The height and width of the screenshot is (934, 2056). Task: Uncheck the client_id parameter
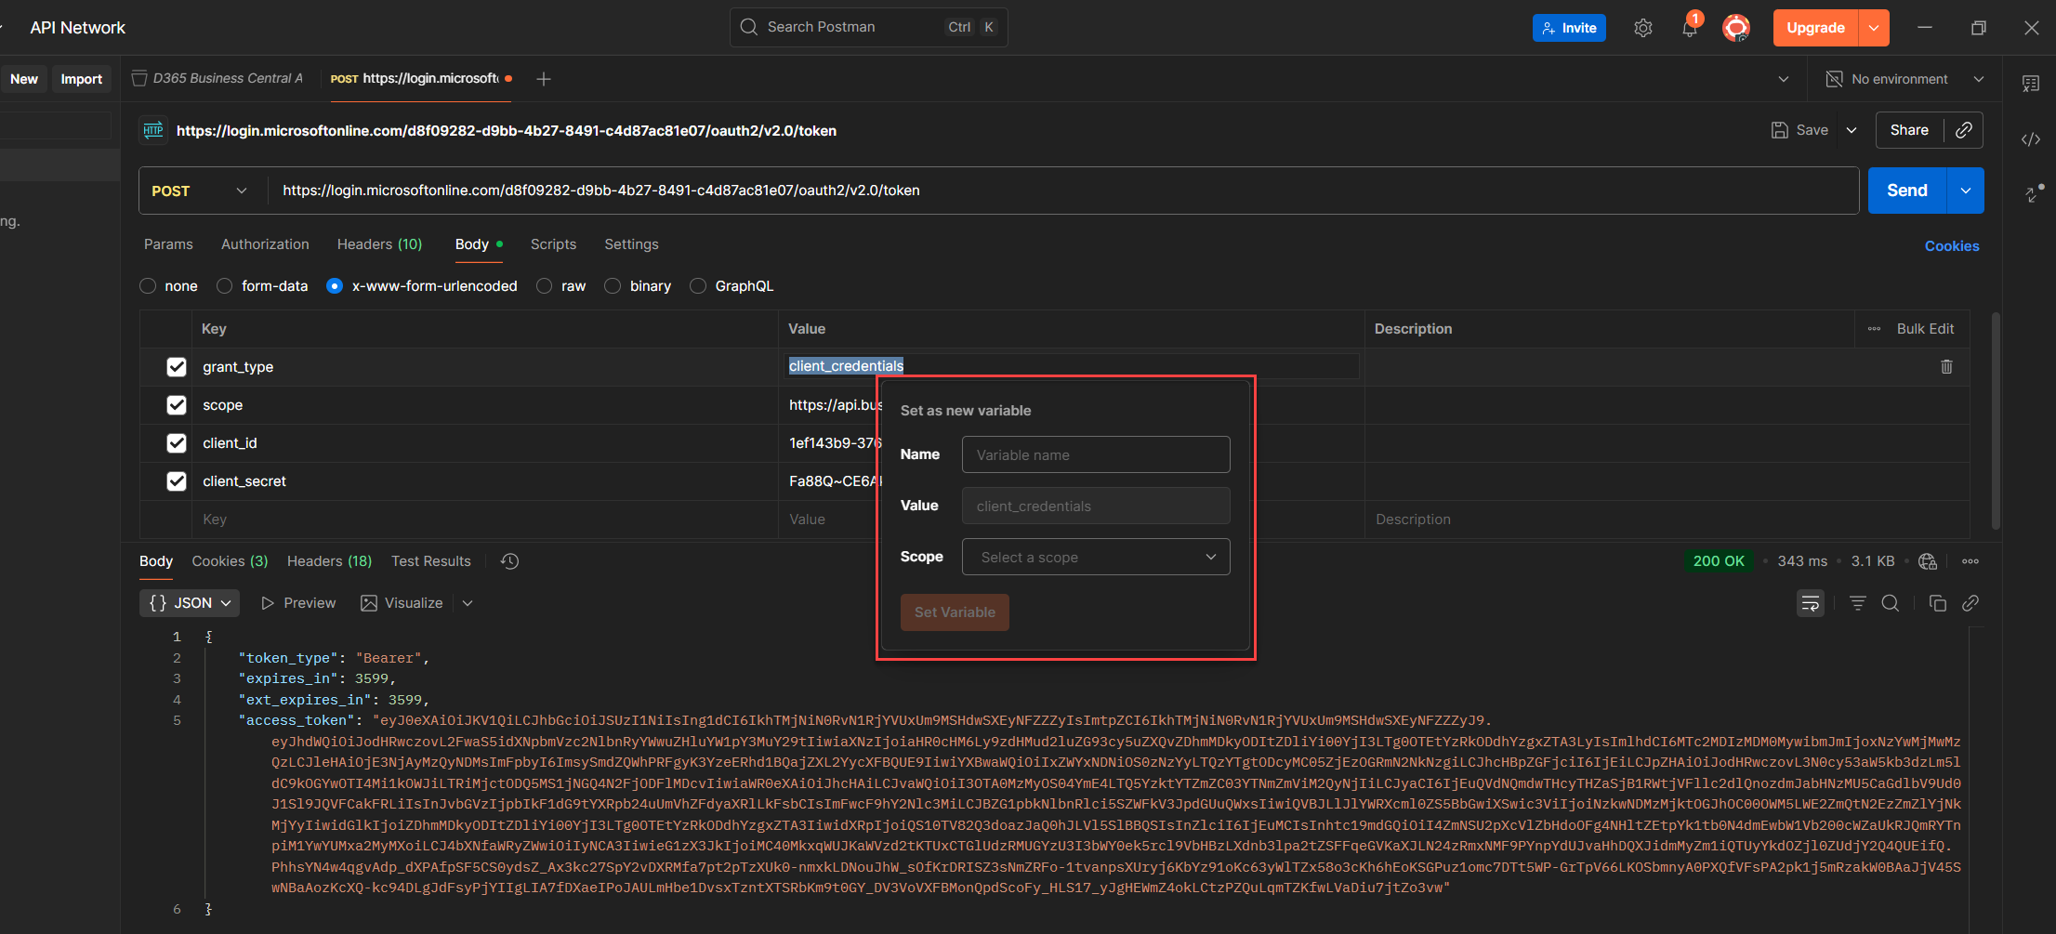coord(177,443)
